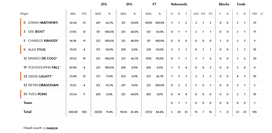The width and height of the screenshot is (272, 133).
Task: Open Yves Pons player link
Action: pyautogui.click(x=37, y=94)
